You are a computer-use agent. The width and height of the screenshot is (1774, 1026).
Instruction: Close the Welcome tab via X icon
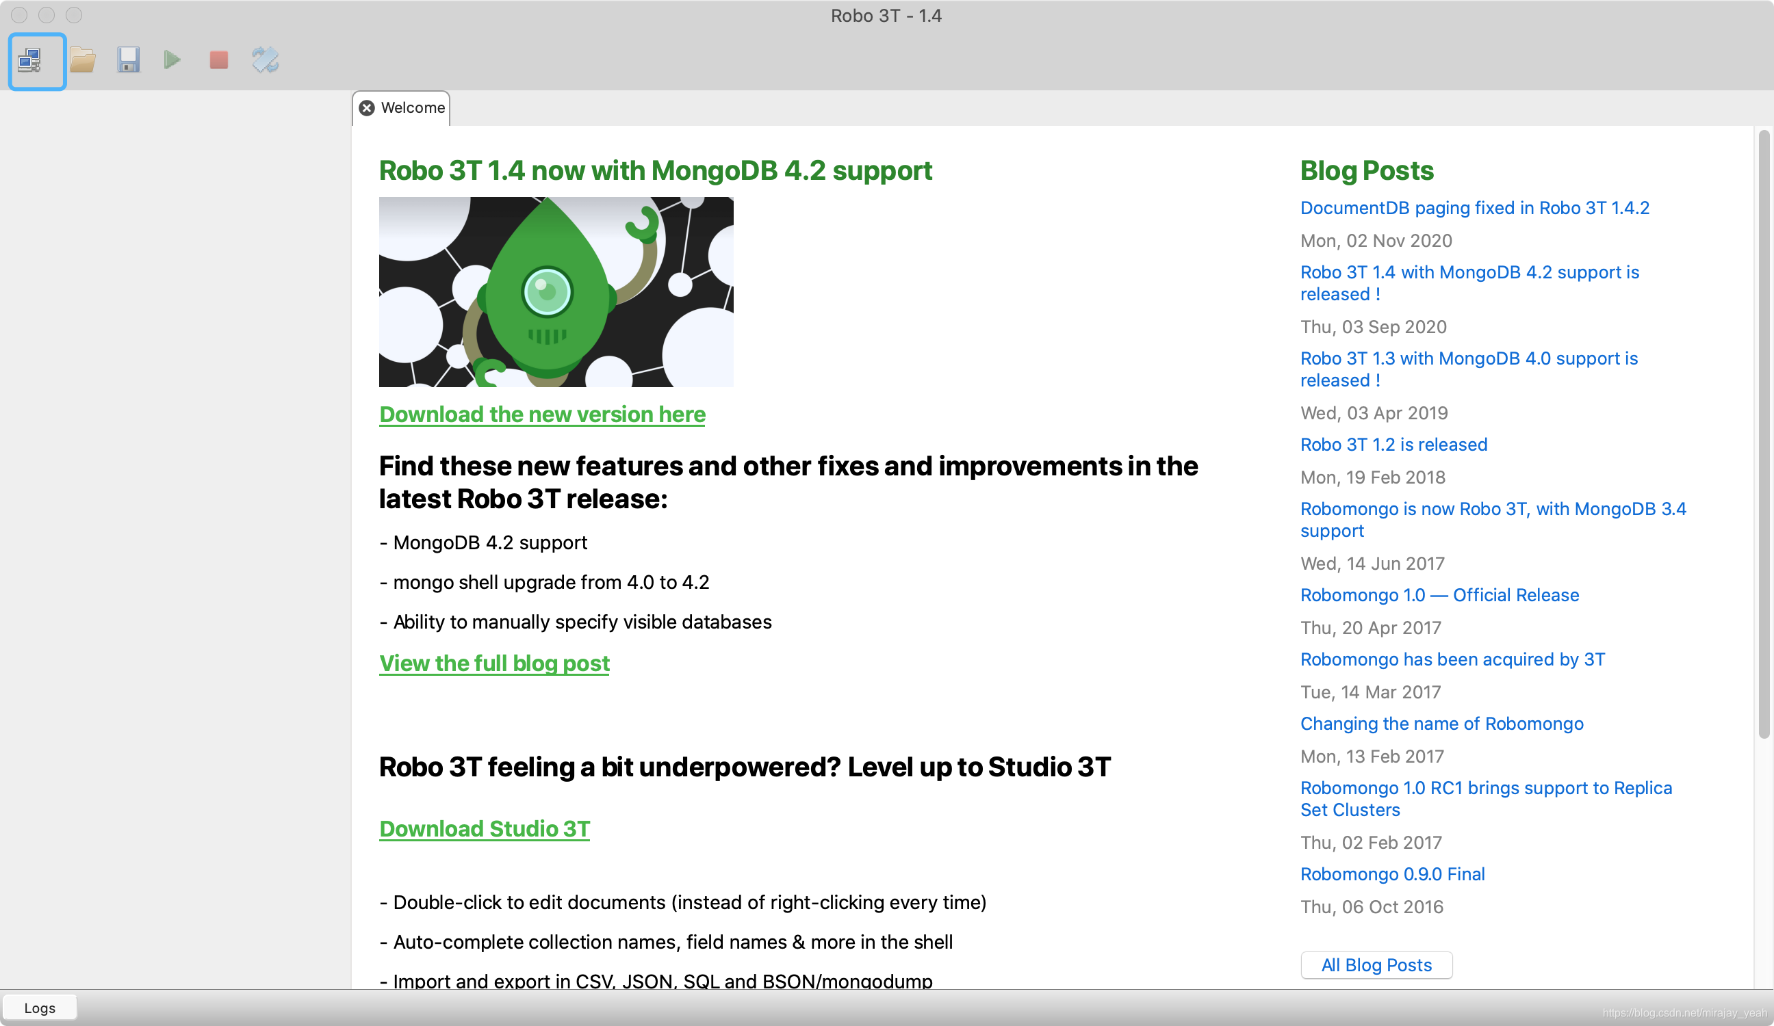click(x=367, y=107)
